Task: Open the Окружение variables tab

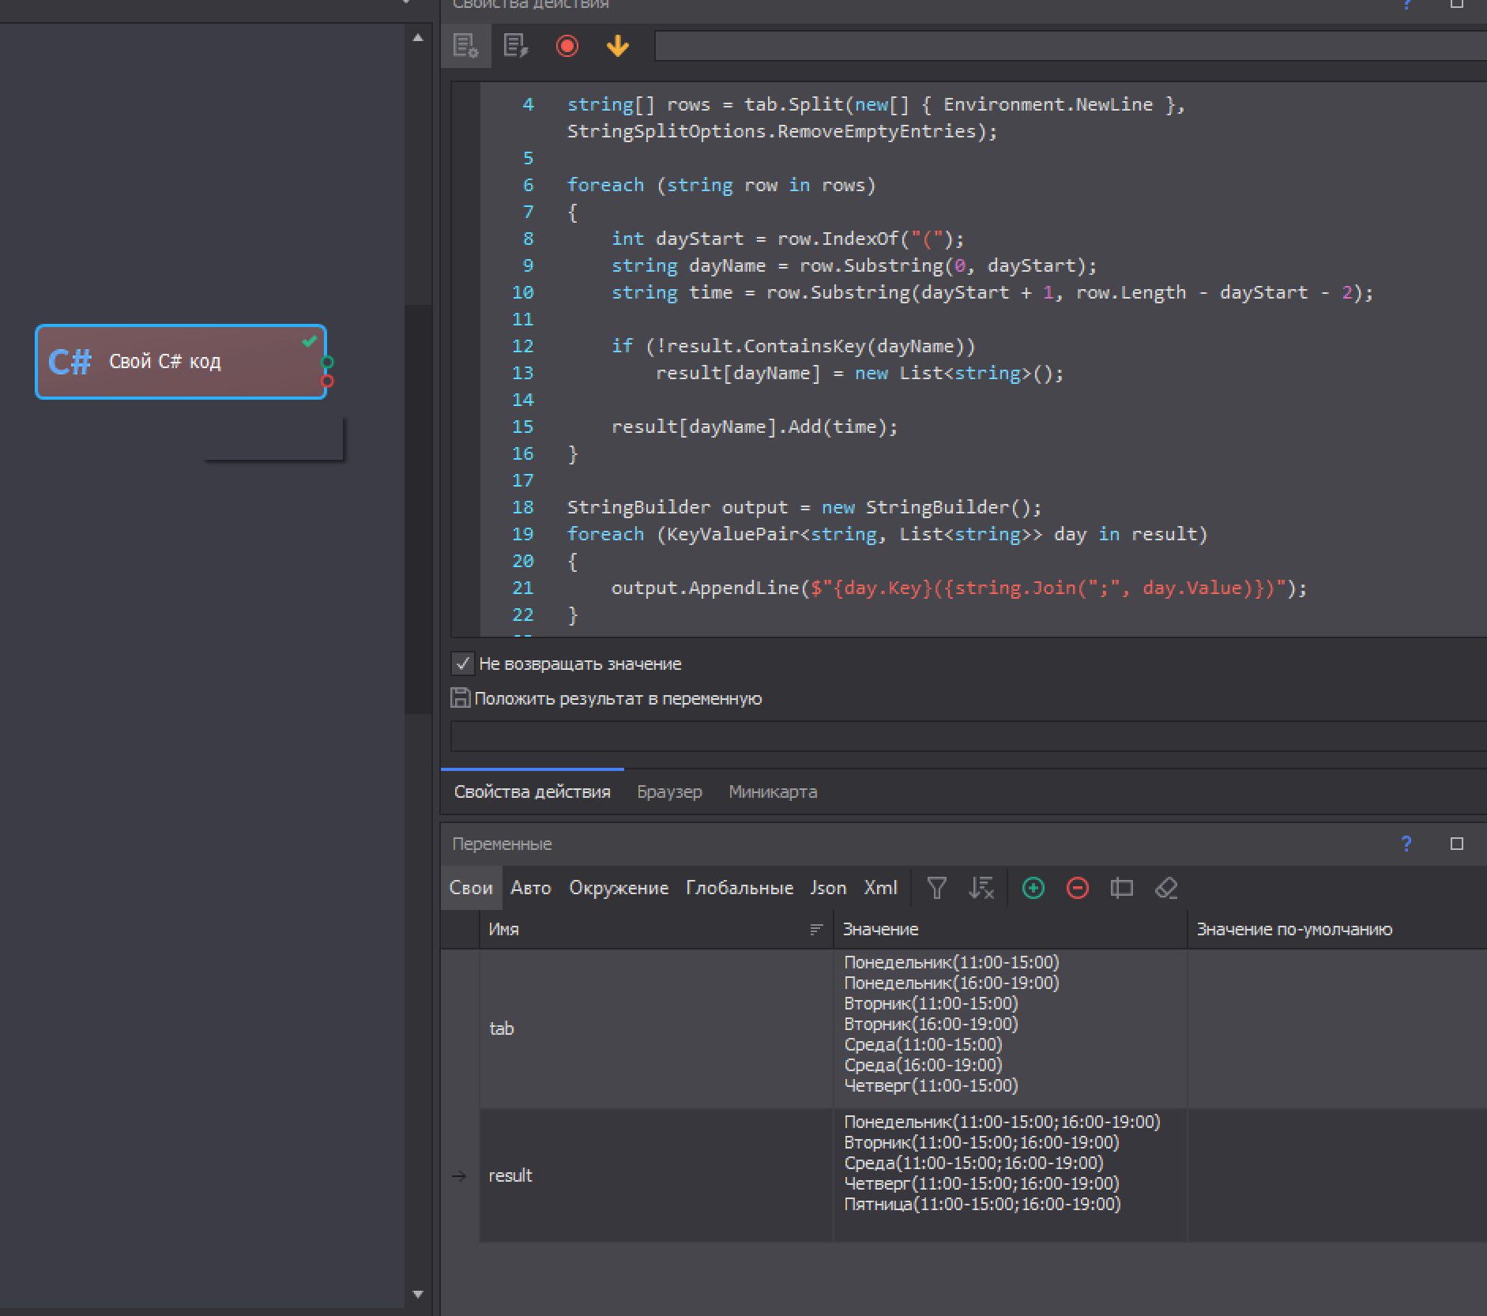Action: (618, 888)
